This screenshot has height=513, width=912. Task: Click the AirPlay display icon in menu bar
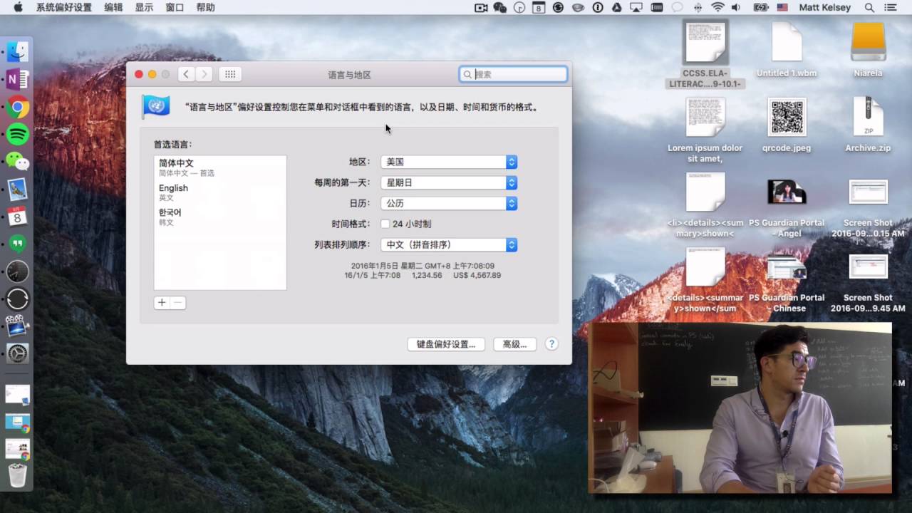point(637,7)
